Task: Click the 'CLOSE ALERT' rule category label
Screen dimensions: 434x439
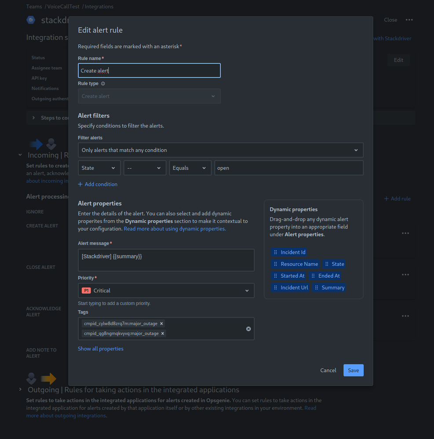Action: (40, 267)
